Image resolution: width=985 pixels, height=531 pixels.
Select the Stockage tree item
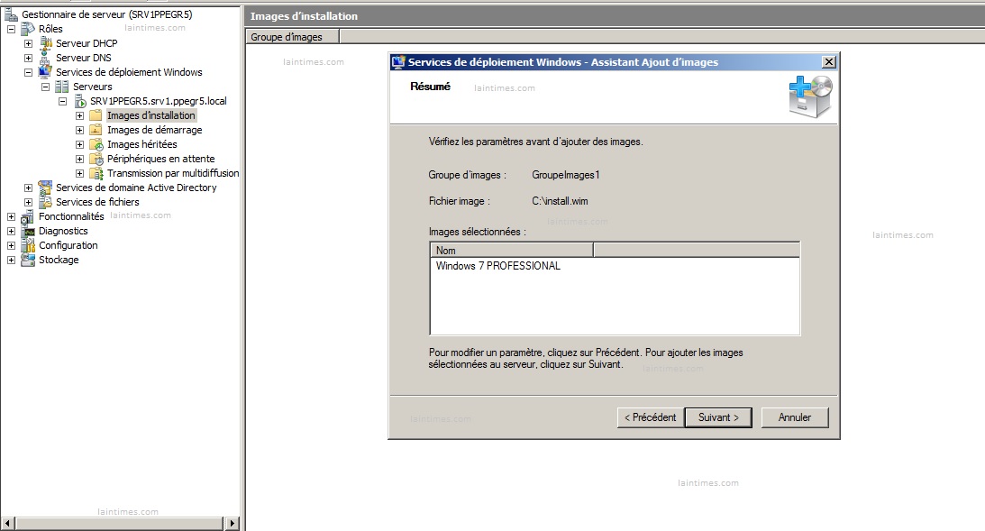click(59, 261)
